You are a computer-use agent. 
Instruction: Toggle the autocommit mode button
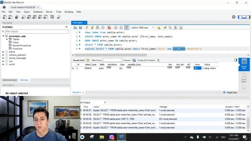127,28
